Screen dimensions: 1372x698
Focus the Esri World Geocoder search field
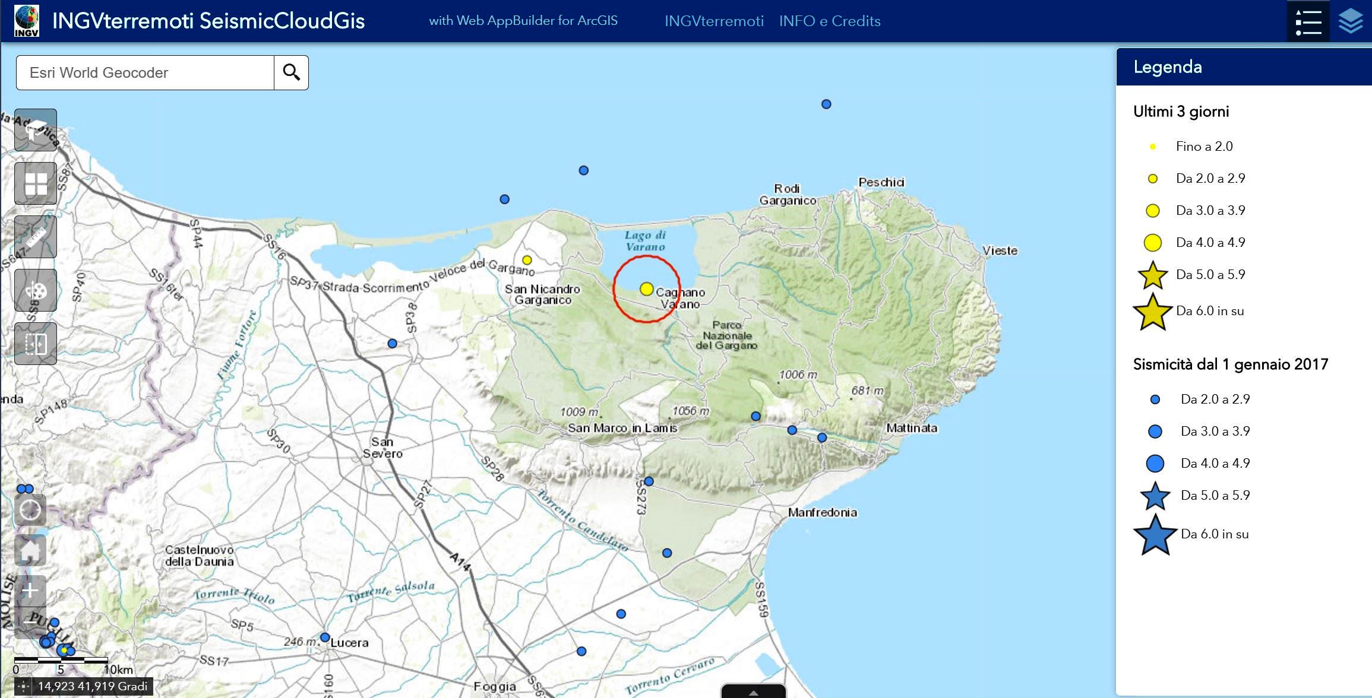[145, 72]
